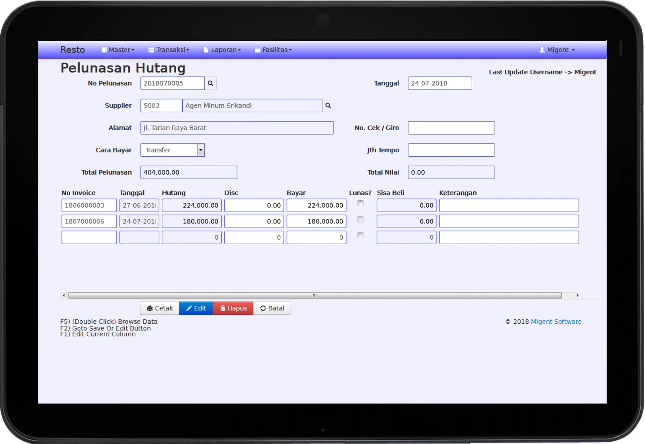Open the Transaksi menu
This screenshot has height=444, width=645.
(169, 50)
